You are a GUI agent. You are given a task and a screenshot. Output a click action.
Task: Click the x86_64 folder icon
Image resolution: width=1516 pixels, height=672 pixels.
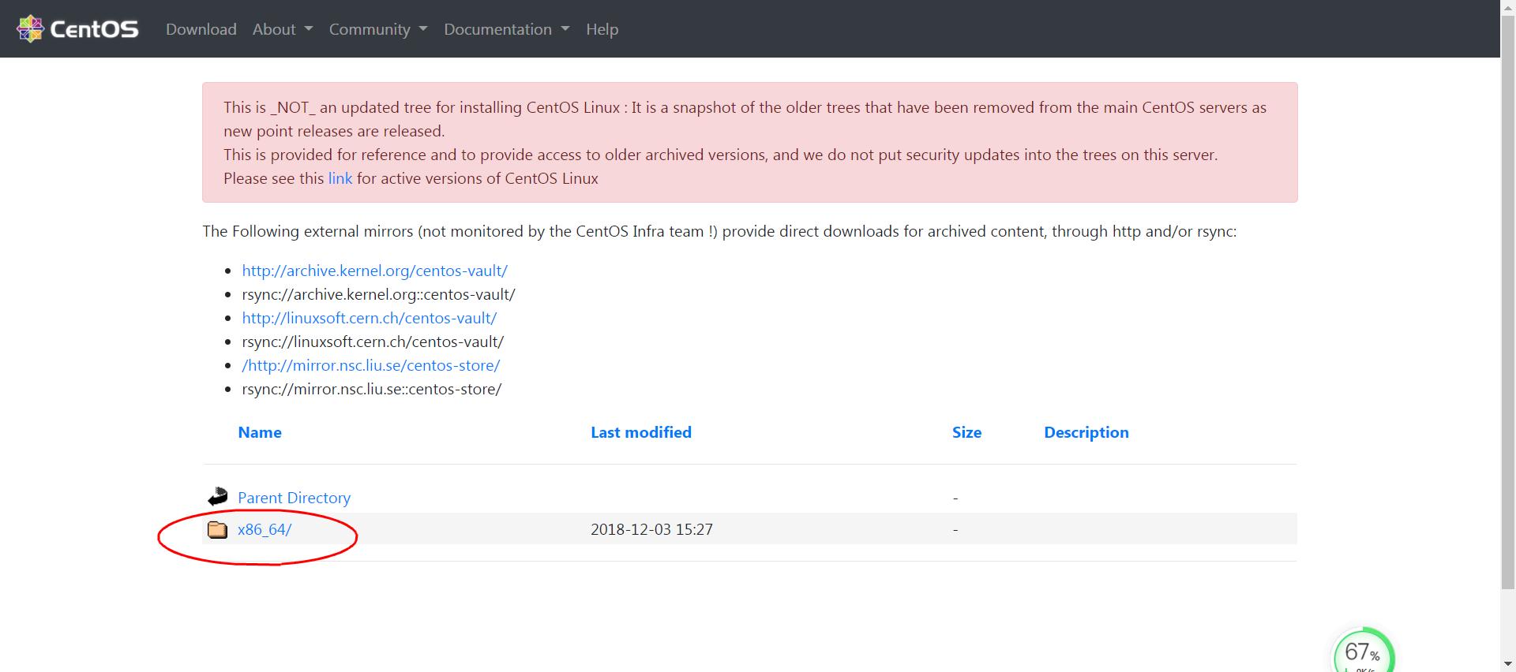pos(217,529)
